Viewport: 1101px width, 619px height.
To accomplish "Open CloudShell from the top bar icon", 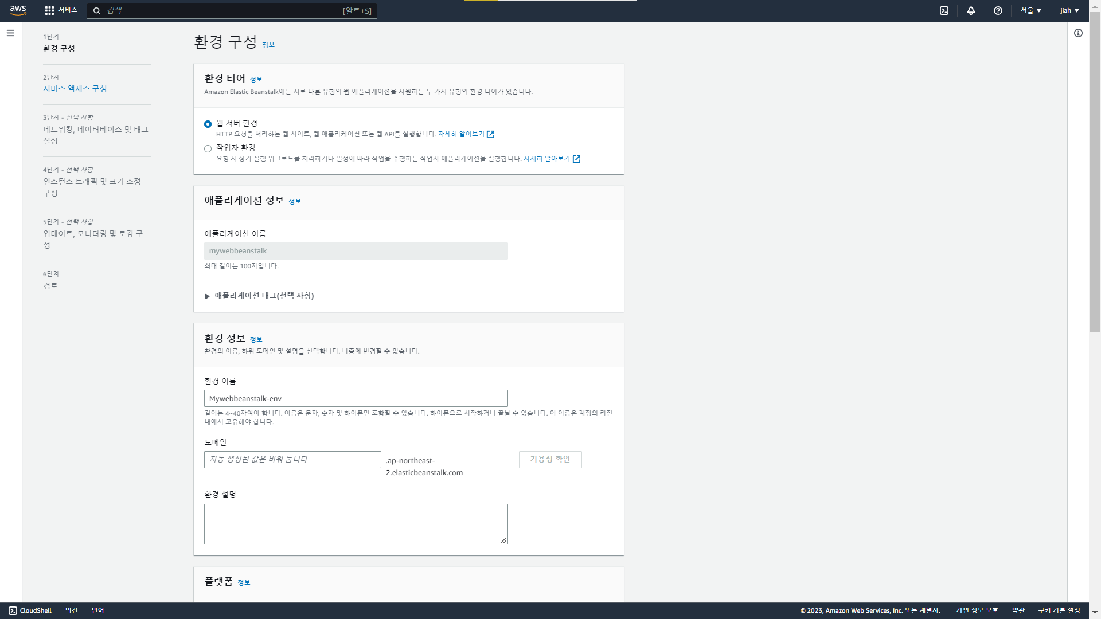I will point(944,10).
